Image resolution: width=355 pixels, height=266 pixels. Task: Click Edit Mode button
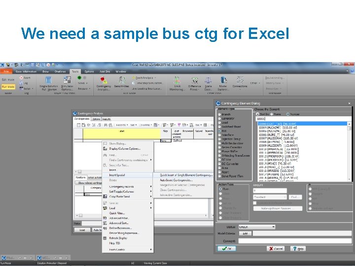[8, 80]
